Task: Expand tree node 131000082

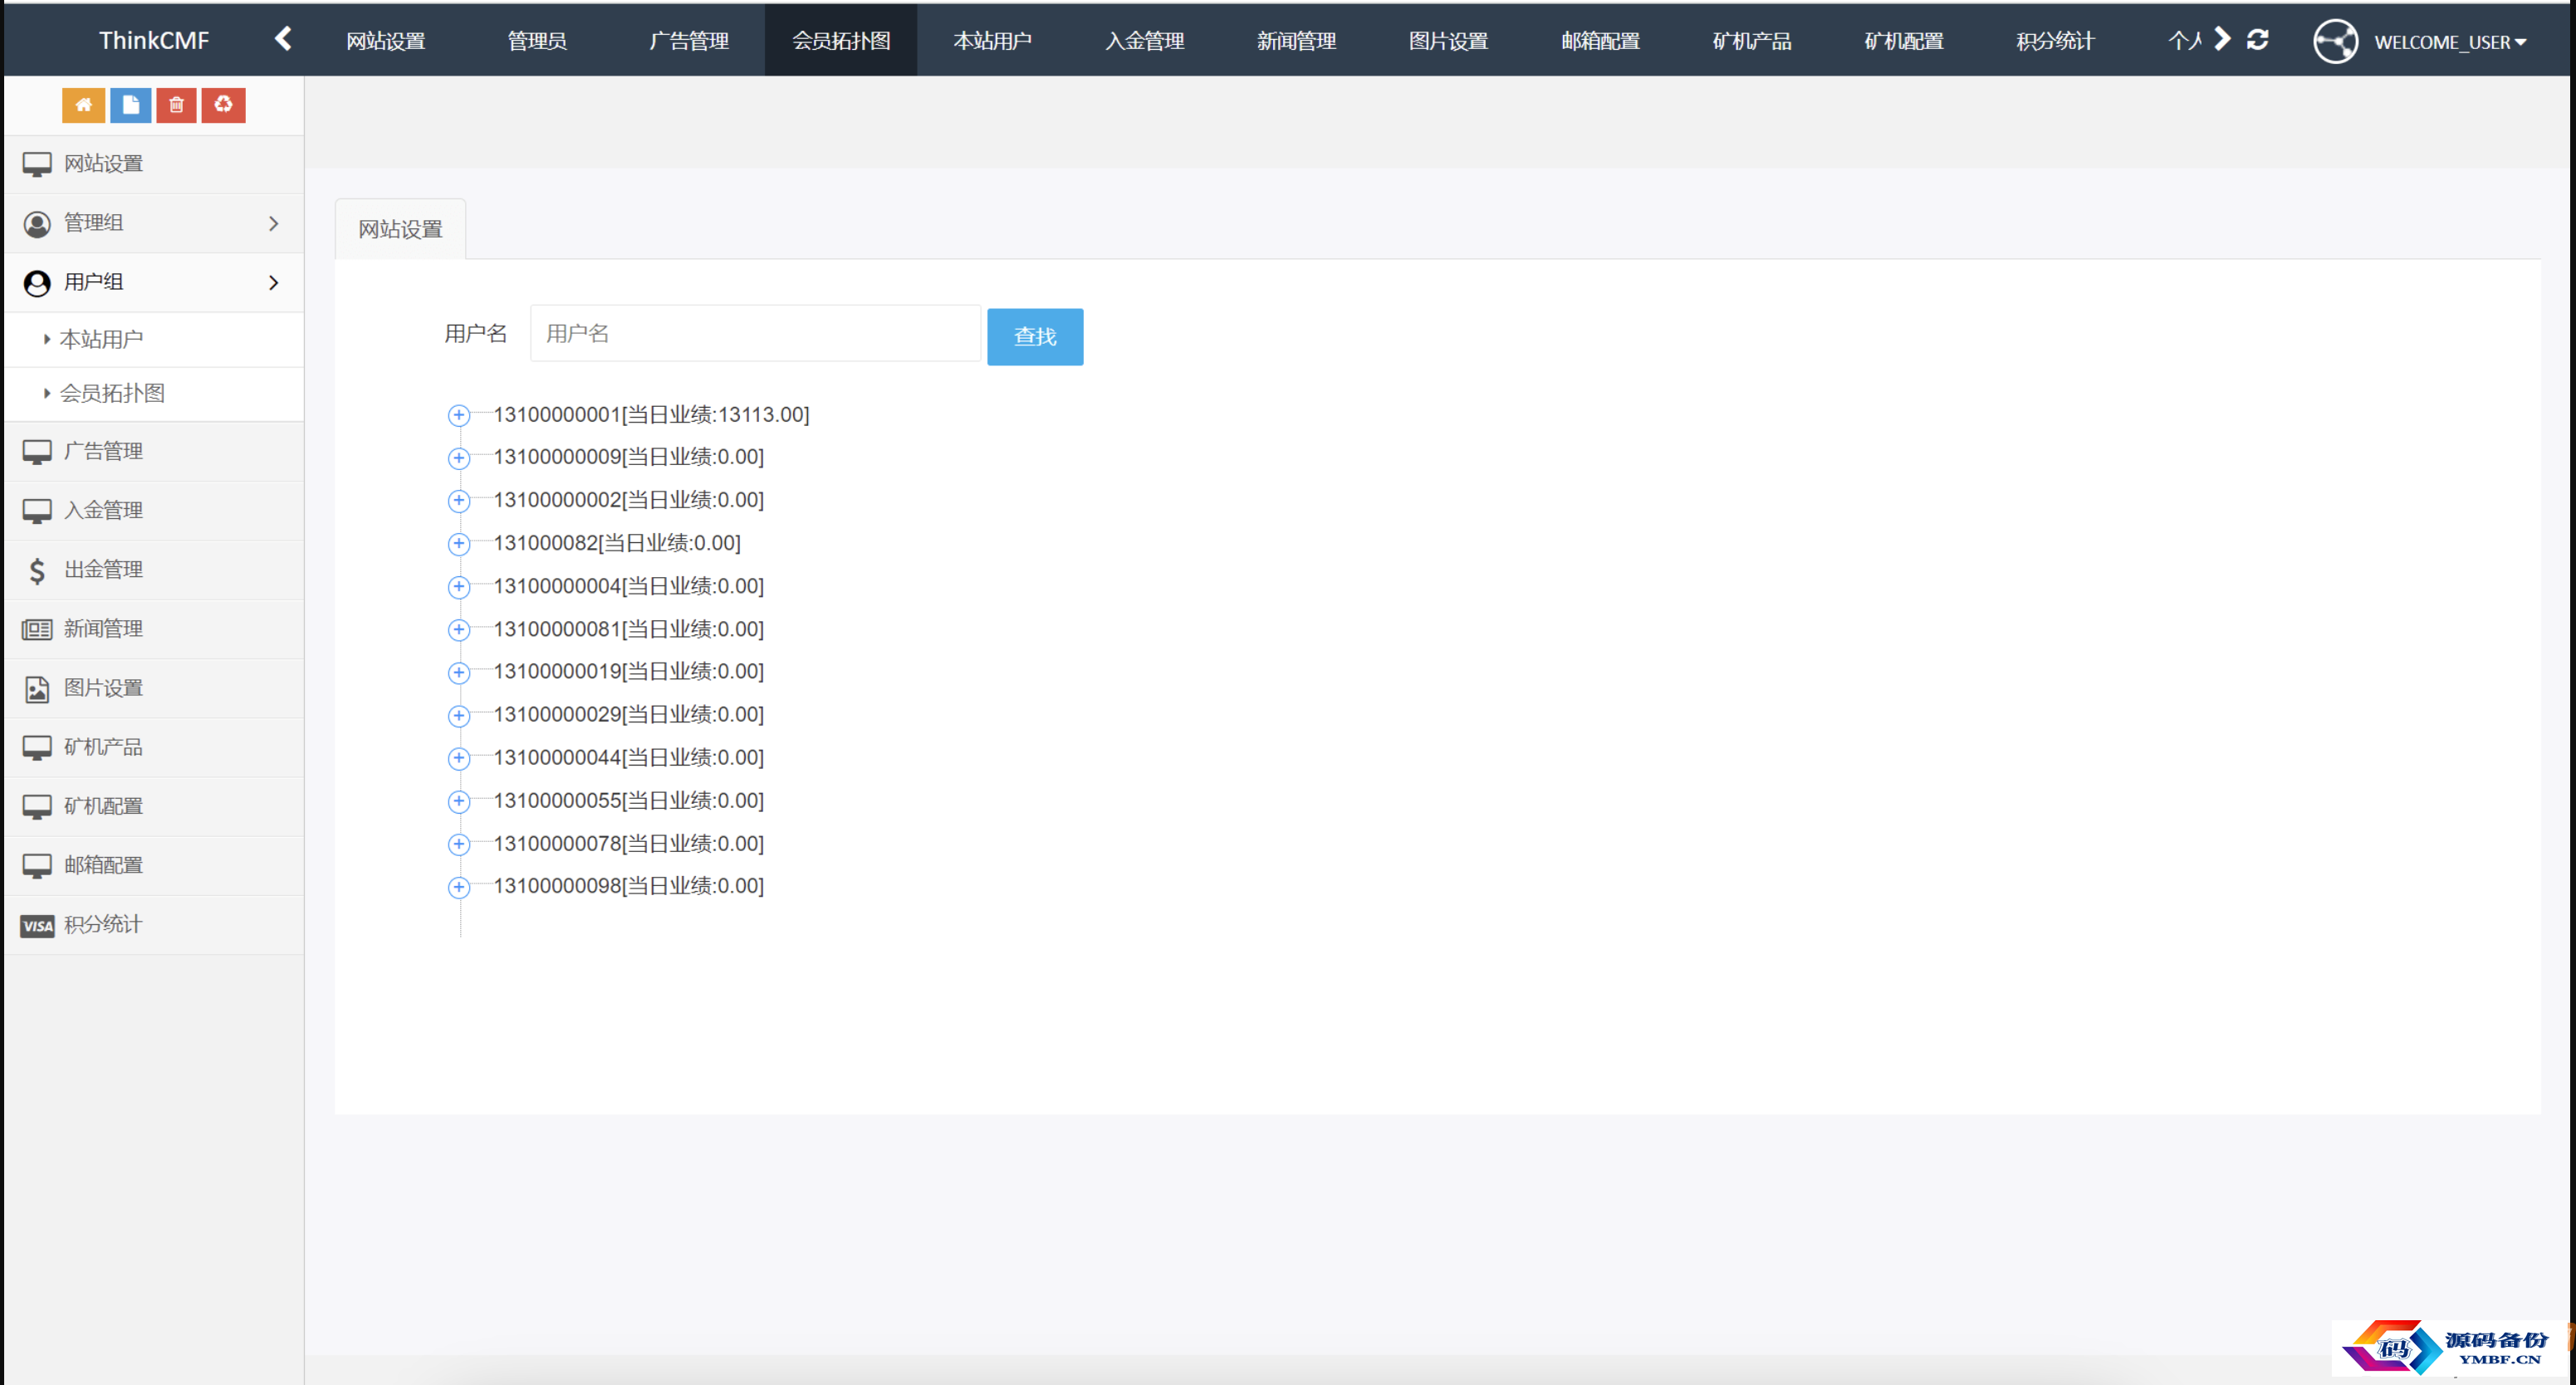Action: pos(458,543)
